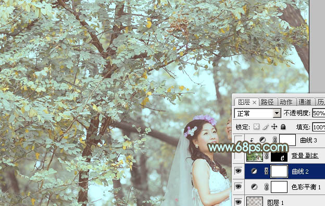Select the 曲线 2 adjustment layer icon
Viewport: 325px width, 206px height.
click(x=254, y=171)
